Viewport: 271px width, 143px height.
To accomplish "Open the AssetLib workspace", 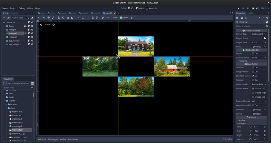I will [151, 8].
